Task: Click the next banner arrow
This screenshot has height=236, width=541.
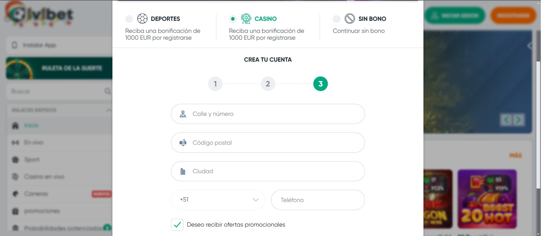Action: click(x=518, y=120)
